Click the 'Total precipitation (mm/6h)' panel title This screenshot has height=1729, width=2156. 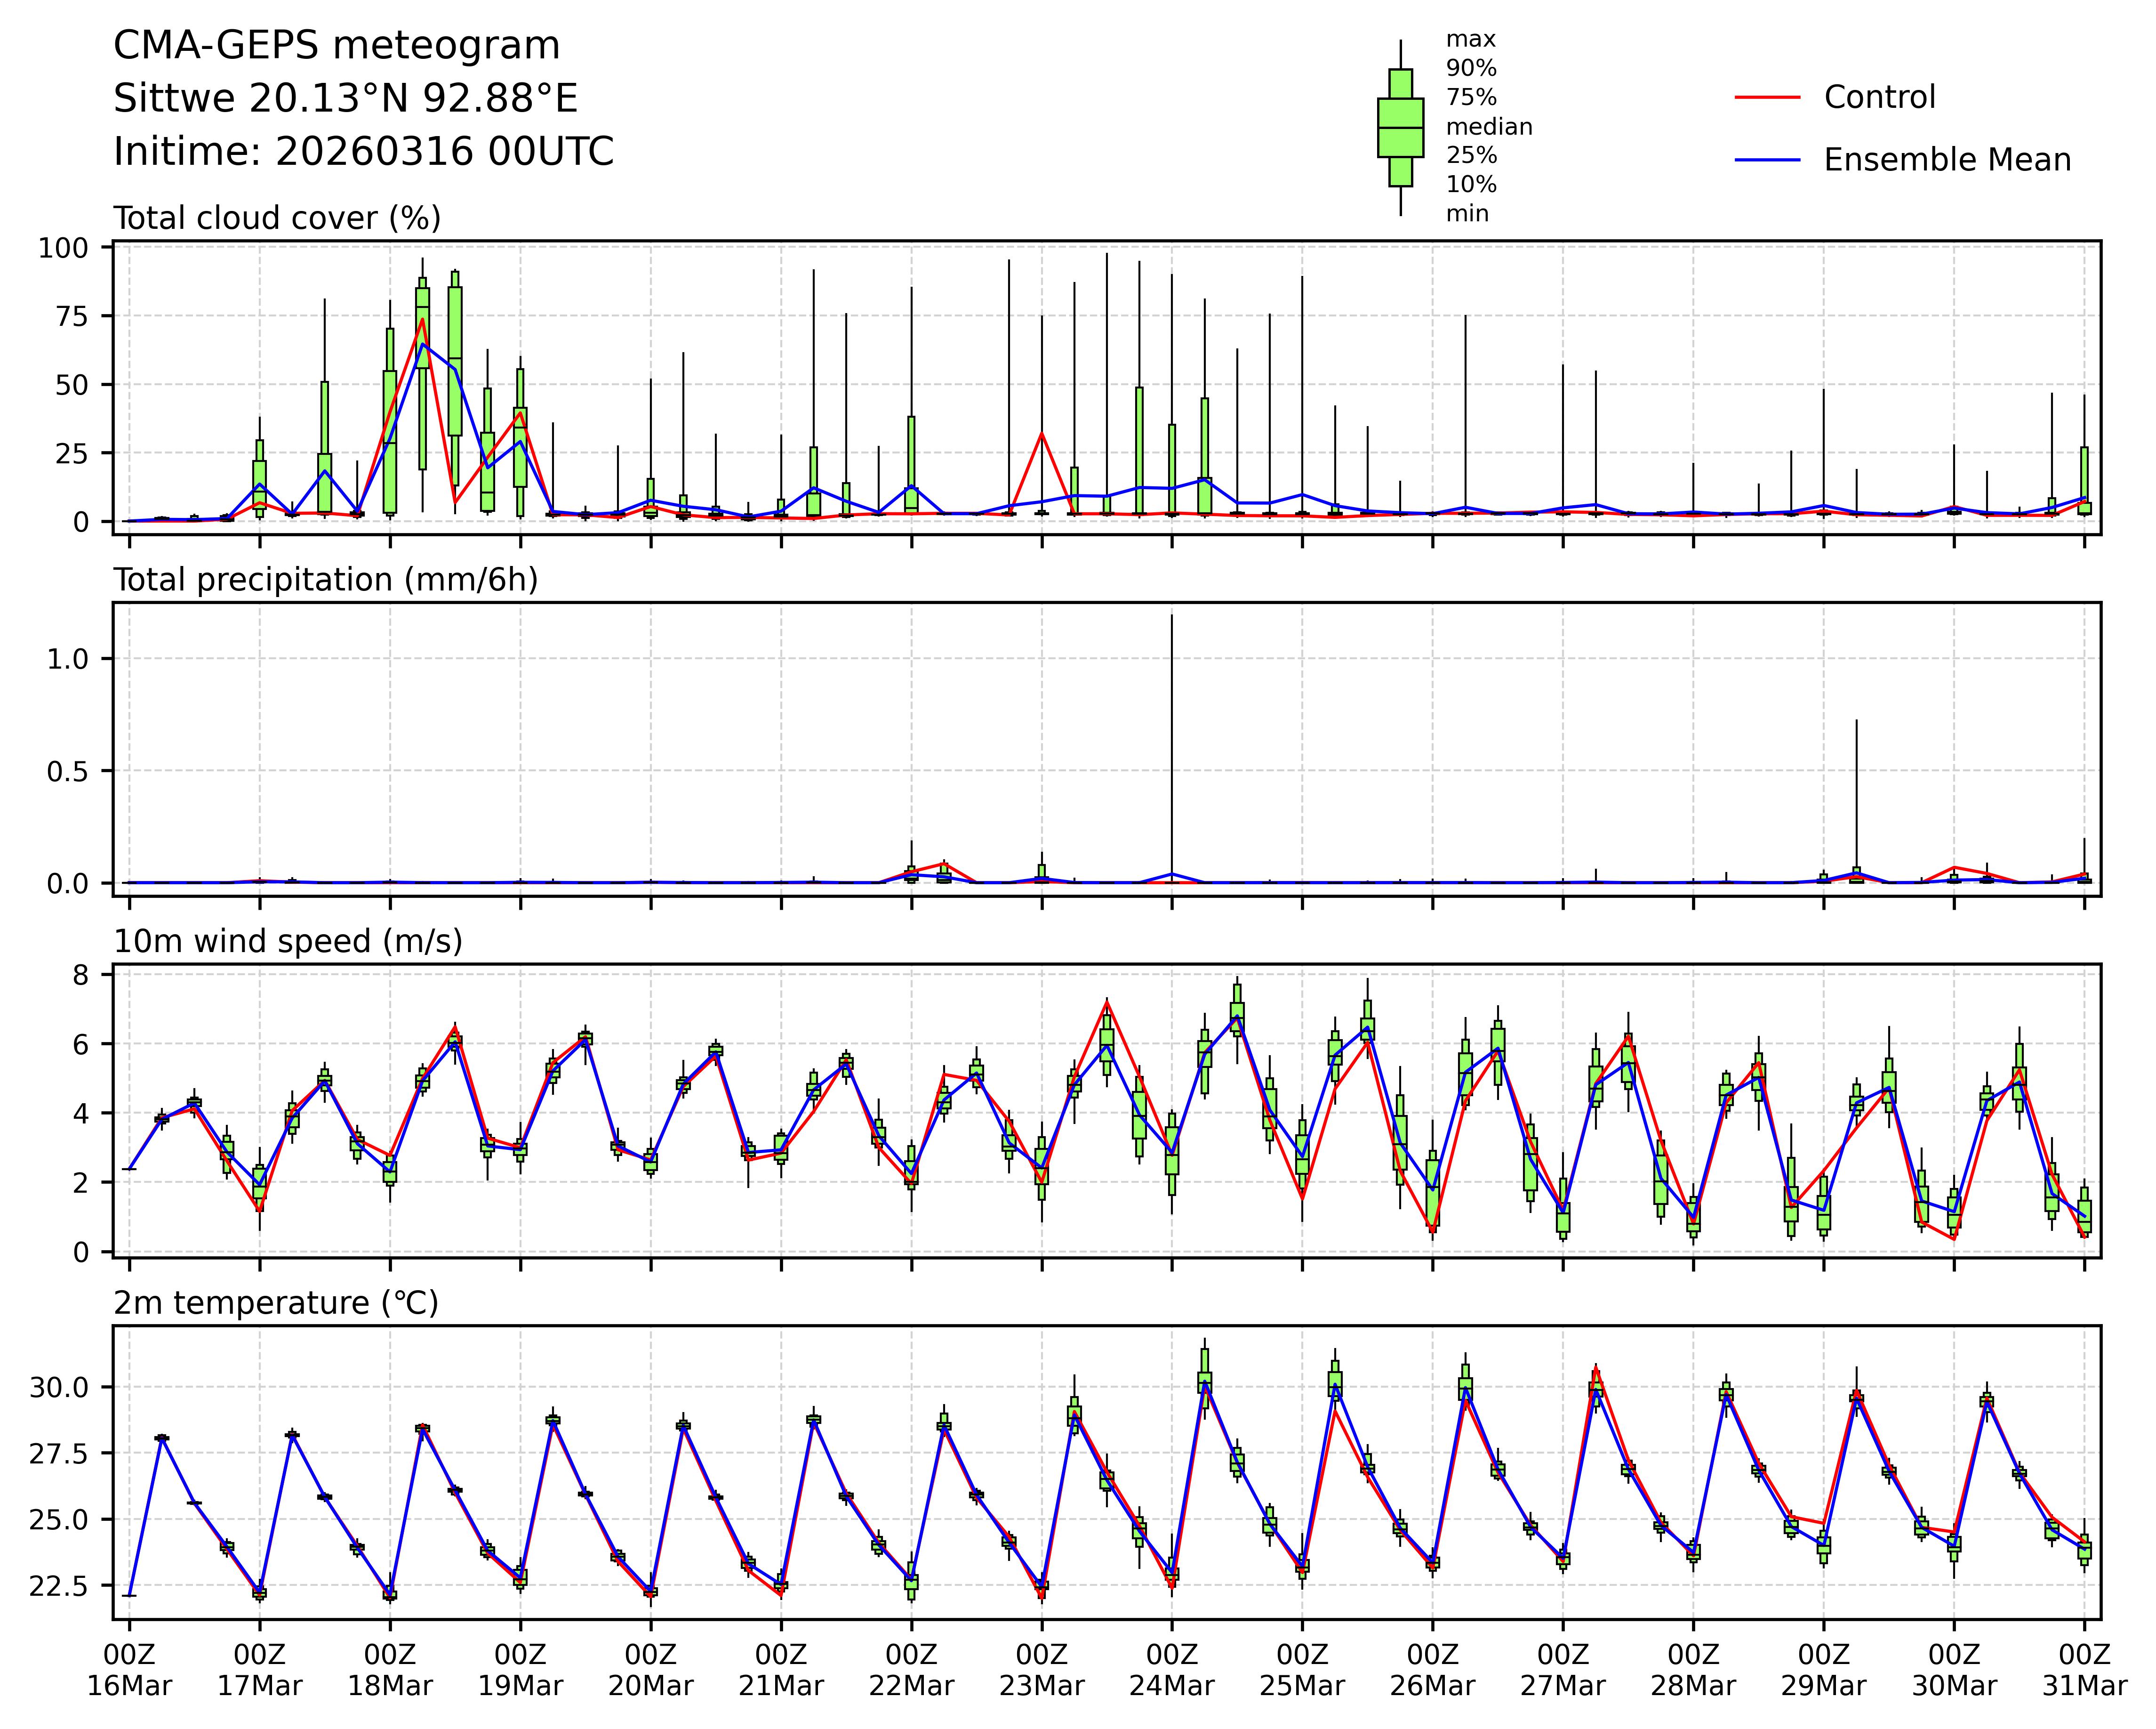325,580
